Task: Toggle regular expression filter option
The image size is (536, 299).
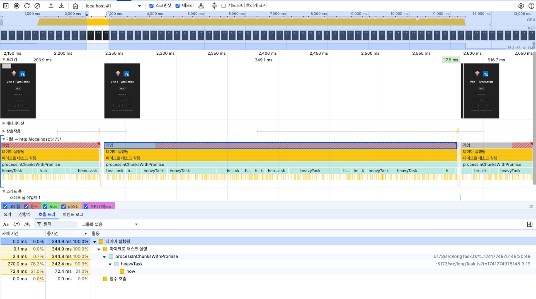Action: coord(17,224)
